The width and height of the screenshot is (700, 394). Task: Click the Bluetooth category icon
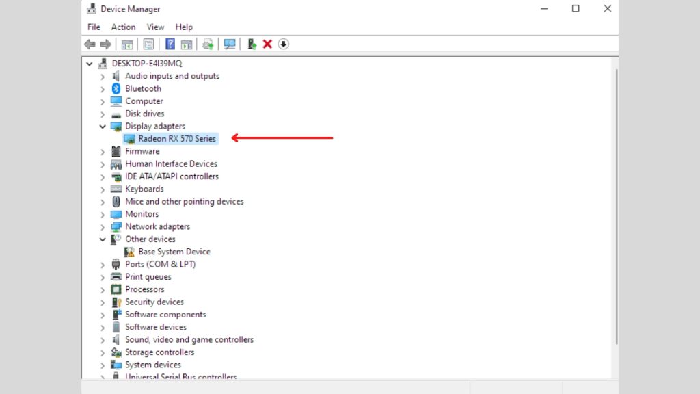click(x=116, y=88)
